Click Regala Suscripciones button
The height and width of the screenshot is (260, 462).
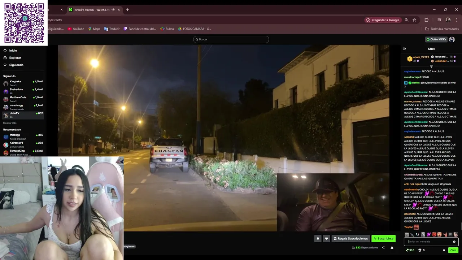tap(350, 238)
